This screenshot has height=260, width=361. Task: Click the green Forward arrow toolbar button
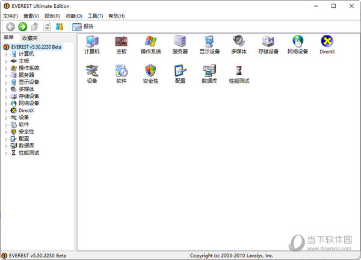click(23, 26)
